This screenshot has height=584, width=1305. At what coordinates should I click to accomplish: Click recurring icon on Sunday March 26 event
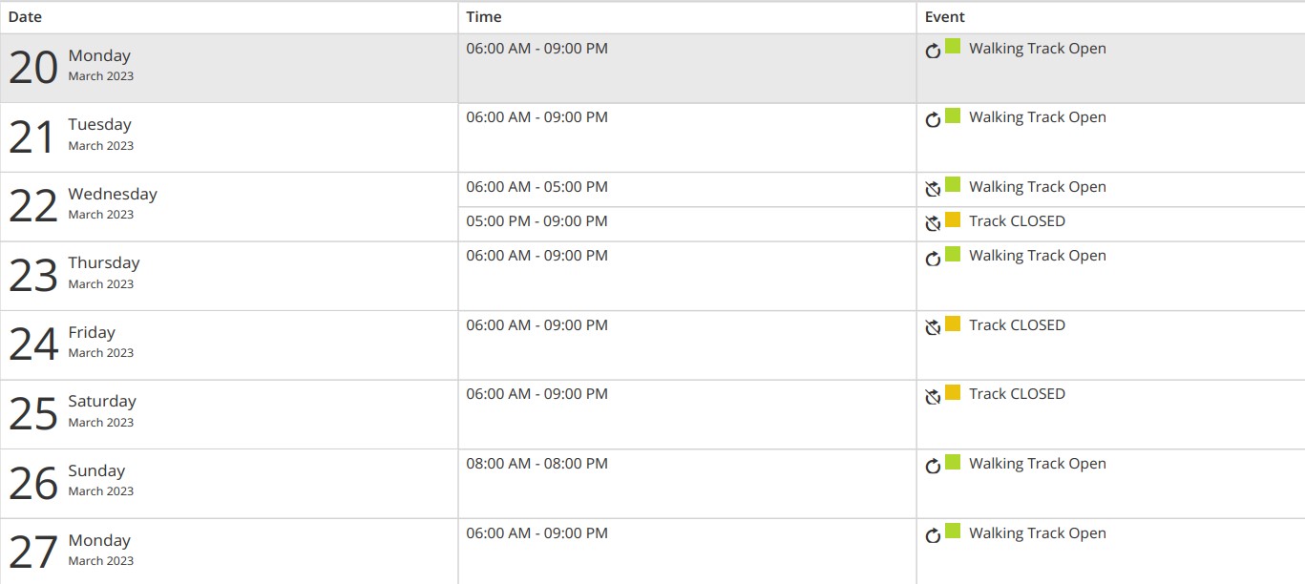[933, 466]
